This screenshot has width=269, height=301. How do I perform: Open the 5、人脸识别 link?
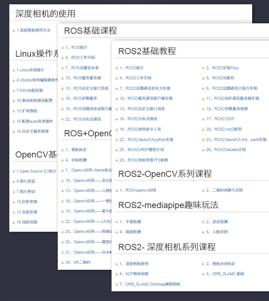[x=217, y=232]
